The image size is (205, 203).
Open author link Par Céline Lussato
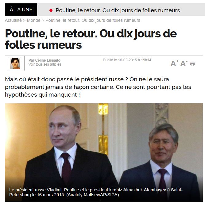tap(44, 60)
